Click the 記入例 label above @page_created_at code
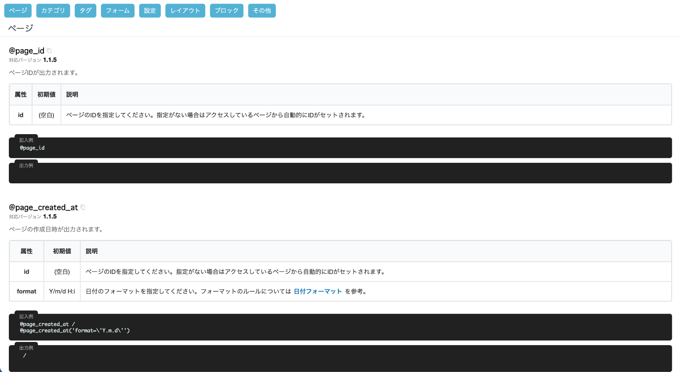The height and width of the screenshot is (372, 680). 26,316
